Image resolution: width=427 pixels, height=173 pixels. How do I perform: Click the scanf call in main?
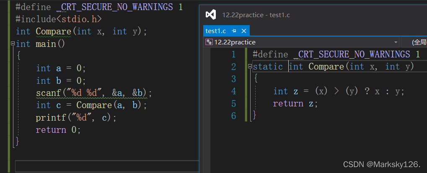pos(94,93)
